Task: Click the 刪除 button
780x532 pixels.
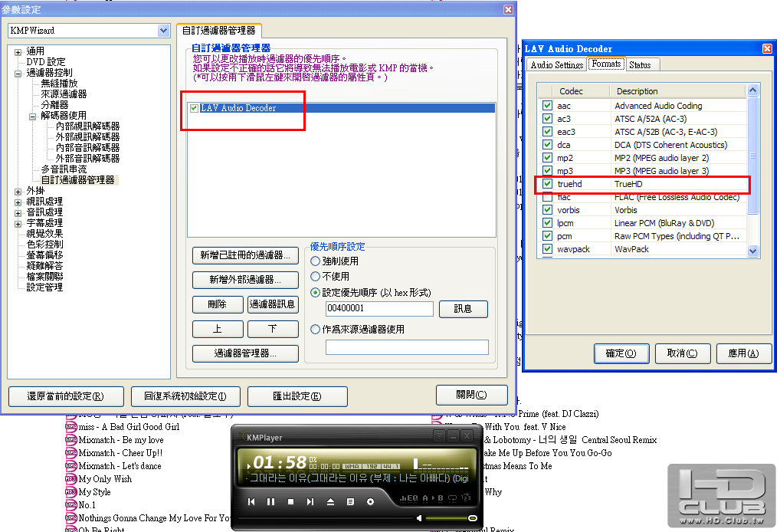Action: pyautogui.click(x=218, y=304)
